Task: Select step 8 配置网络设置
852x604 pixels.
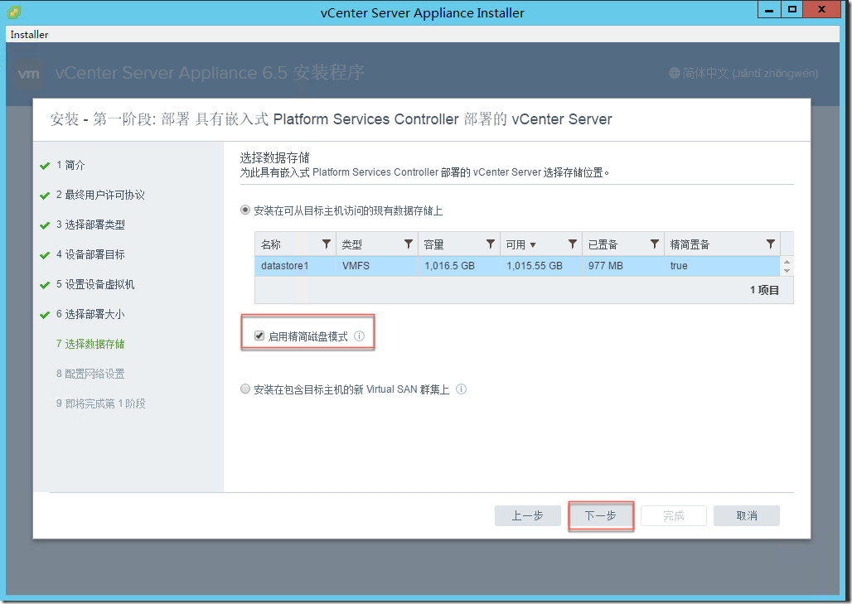Action: [x=90, y=374]
